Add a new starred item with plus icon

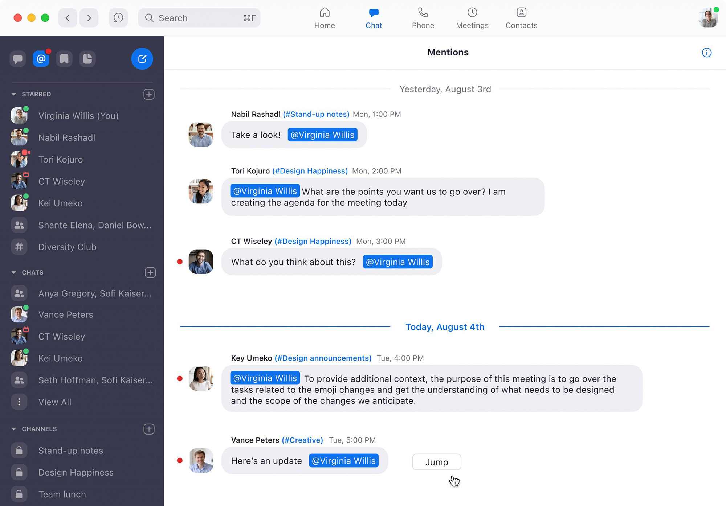tap(149, 94)
